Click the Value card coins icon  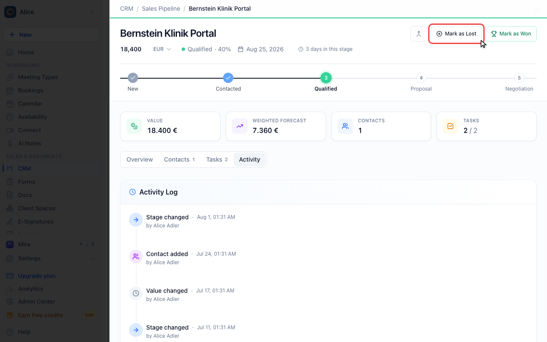pyautogui.click(x=134, y=126)
